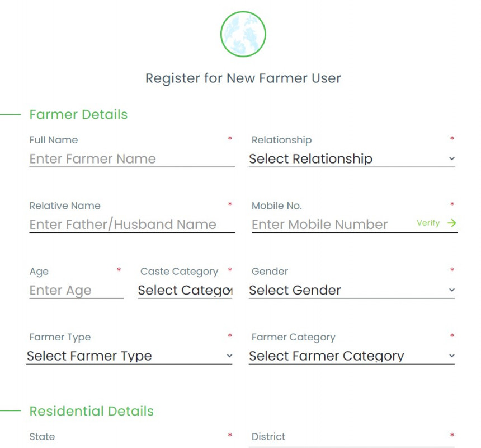
Task: Click the Enter Father/Husband Name field
Action: [131, 225]
